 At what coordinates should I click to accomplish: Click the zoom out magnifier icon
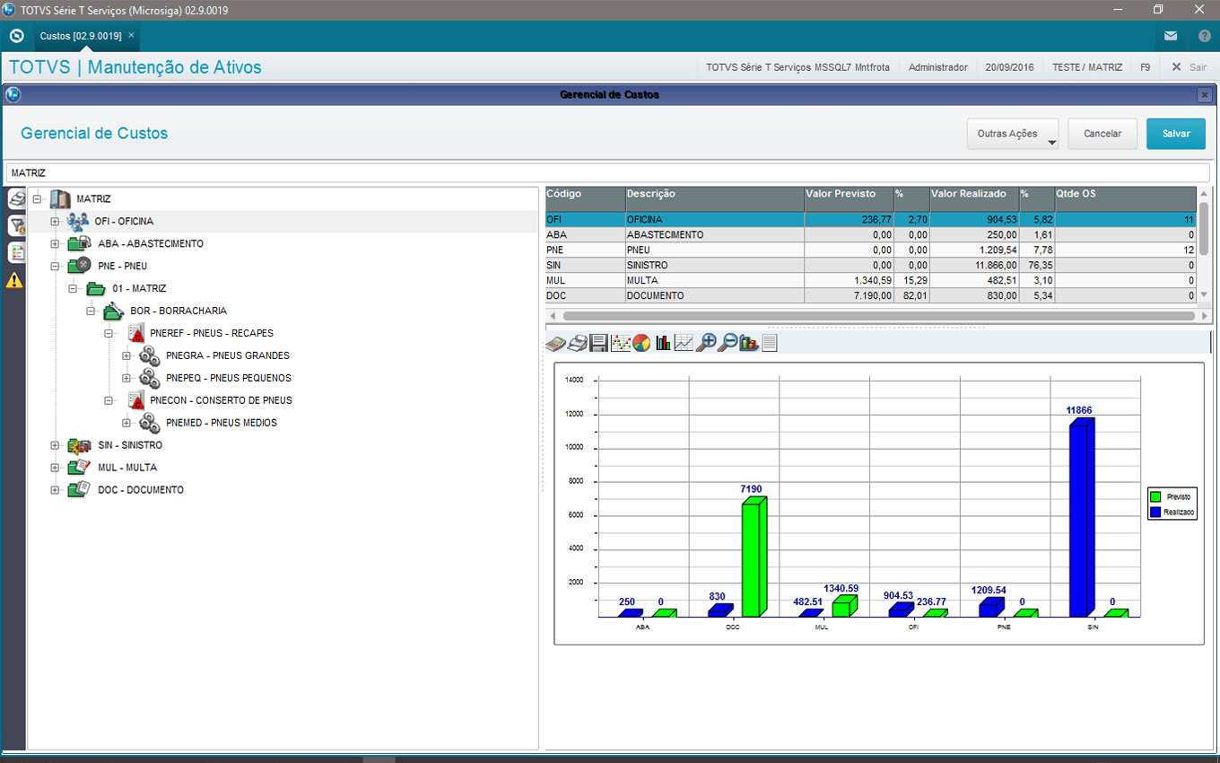(728, 343)
